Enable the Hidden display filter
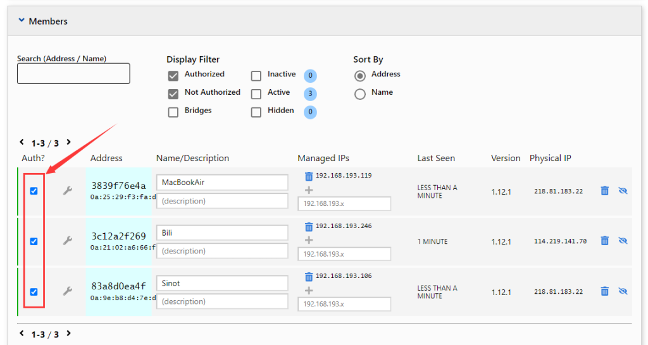The image size is (648, 345). point(256,112)
